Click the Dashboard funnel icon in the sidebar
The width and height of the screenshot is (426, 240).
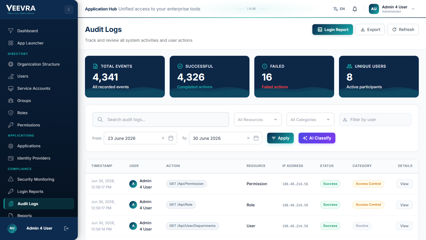(11, 31)
